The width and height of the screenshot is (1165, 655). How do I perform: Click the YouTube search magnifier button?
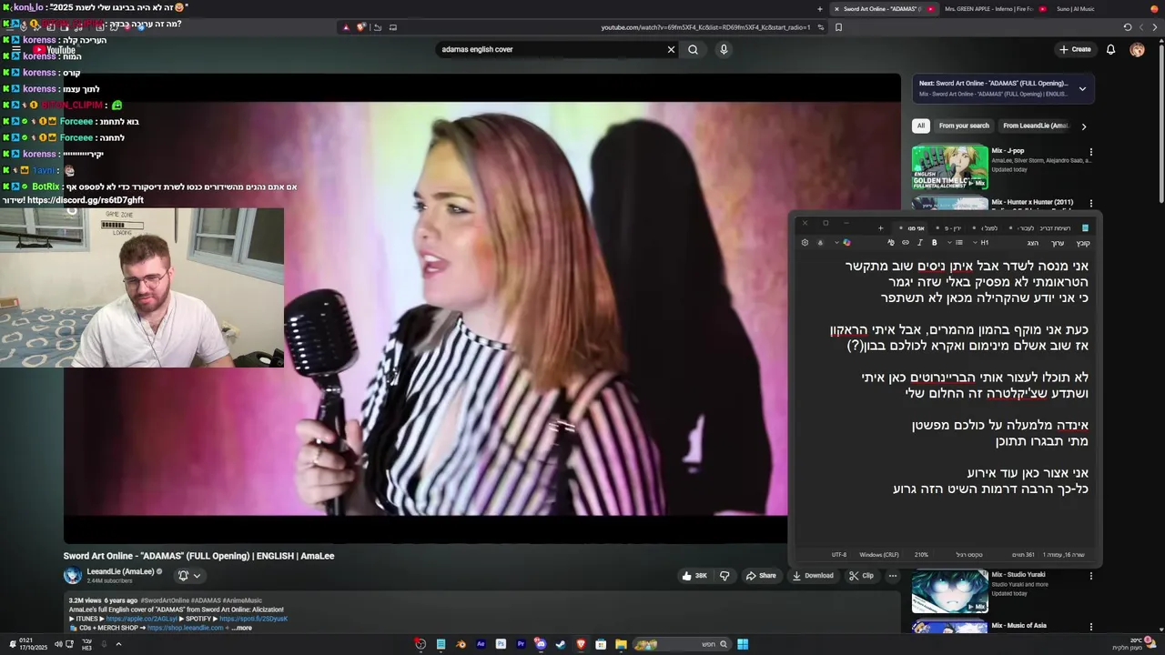pos(693,49)
